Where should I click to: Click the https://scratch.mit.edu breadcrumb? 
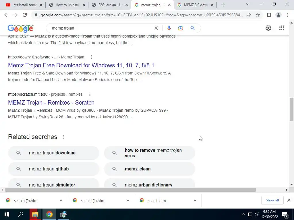pyautogui.click(x=28, y=94)
